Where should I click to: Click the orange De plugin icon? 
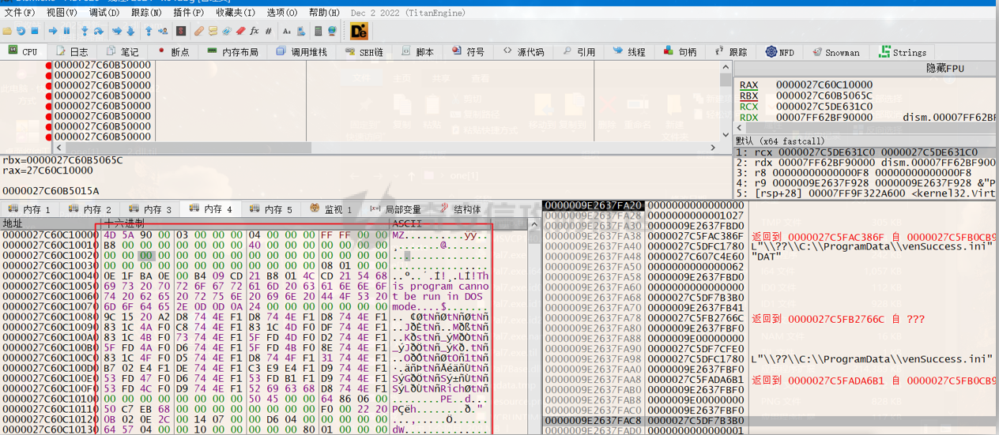360,31
